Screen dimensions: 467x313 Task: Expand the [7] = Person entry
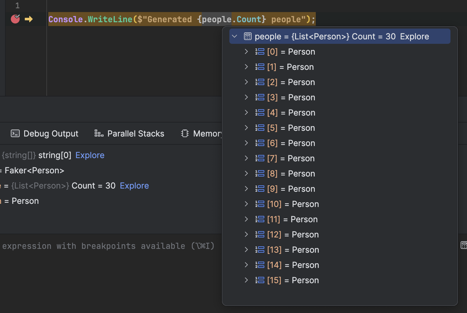click(246, 158)
